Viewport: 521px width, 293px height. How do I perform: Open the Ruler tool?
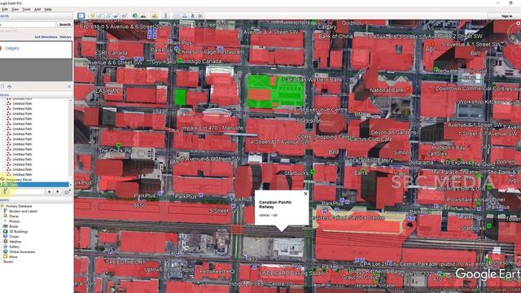[x=165, y=16]
